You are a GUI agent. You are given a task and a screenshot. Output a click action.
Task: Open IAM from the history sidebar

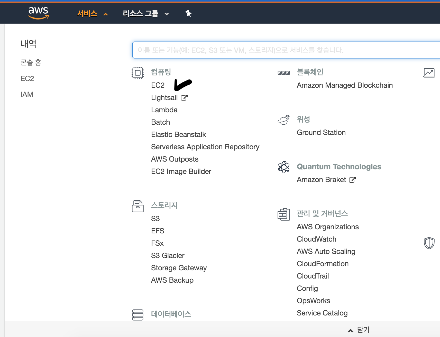coord(27,94)
